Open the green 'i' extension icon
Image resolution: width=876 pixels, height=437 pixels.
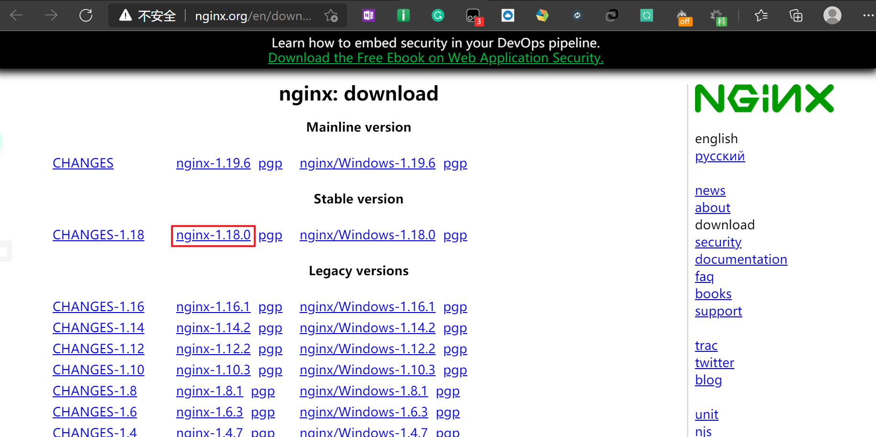[404, 15]
